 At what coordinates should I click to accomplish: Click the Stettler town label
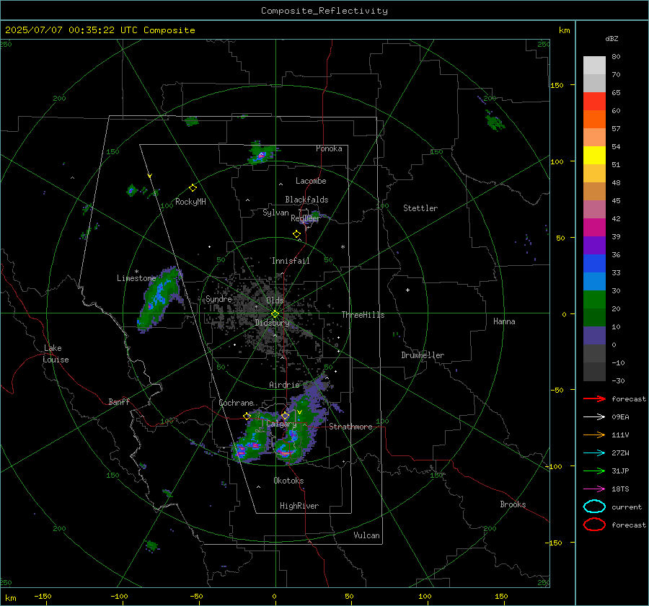click(420, 208)
